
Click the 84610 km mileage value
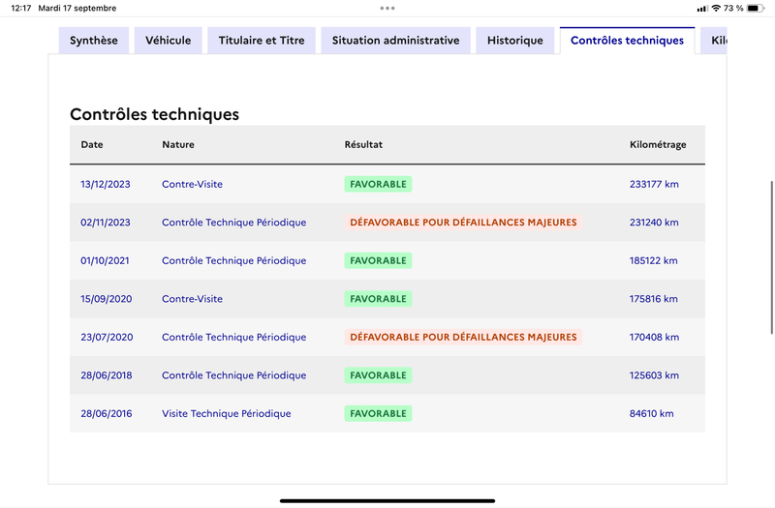pyautogui.click(x=651, y=414)
